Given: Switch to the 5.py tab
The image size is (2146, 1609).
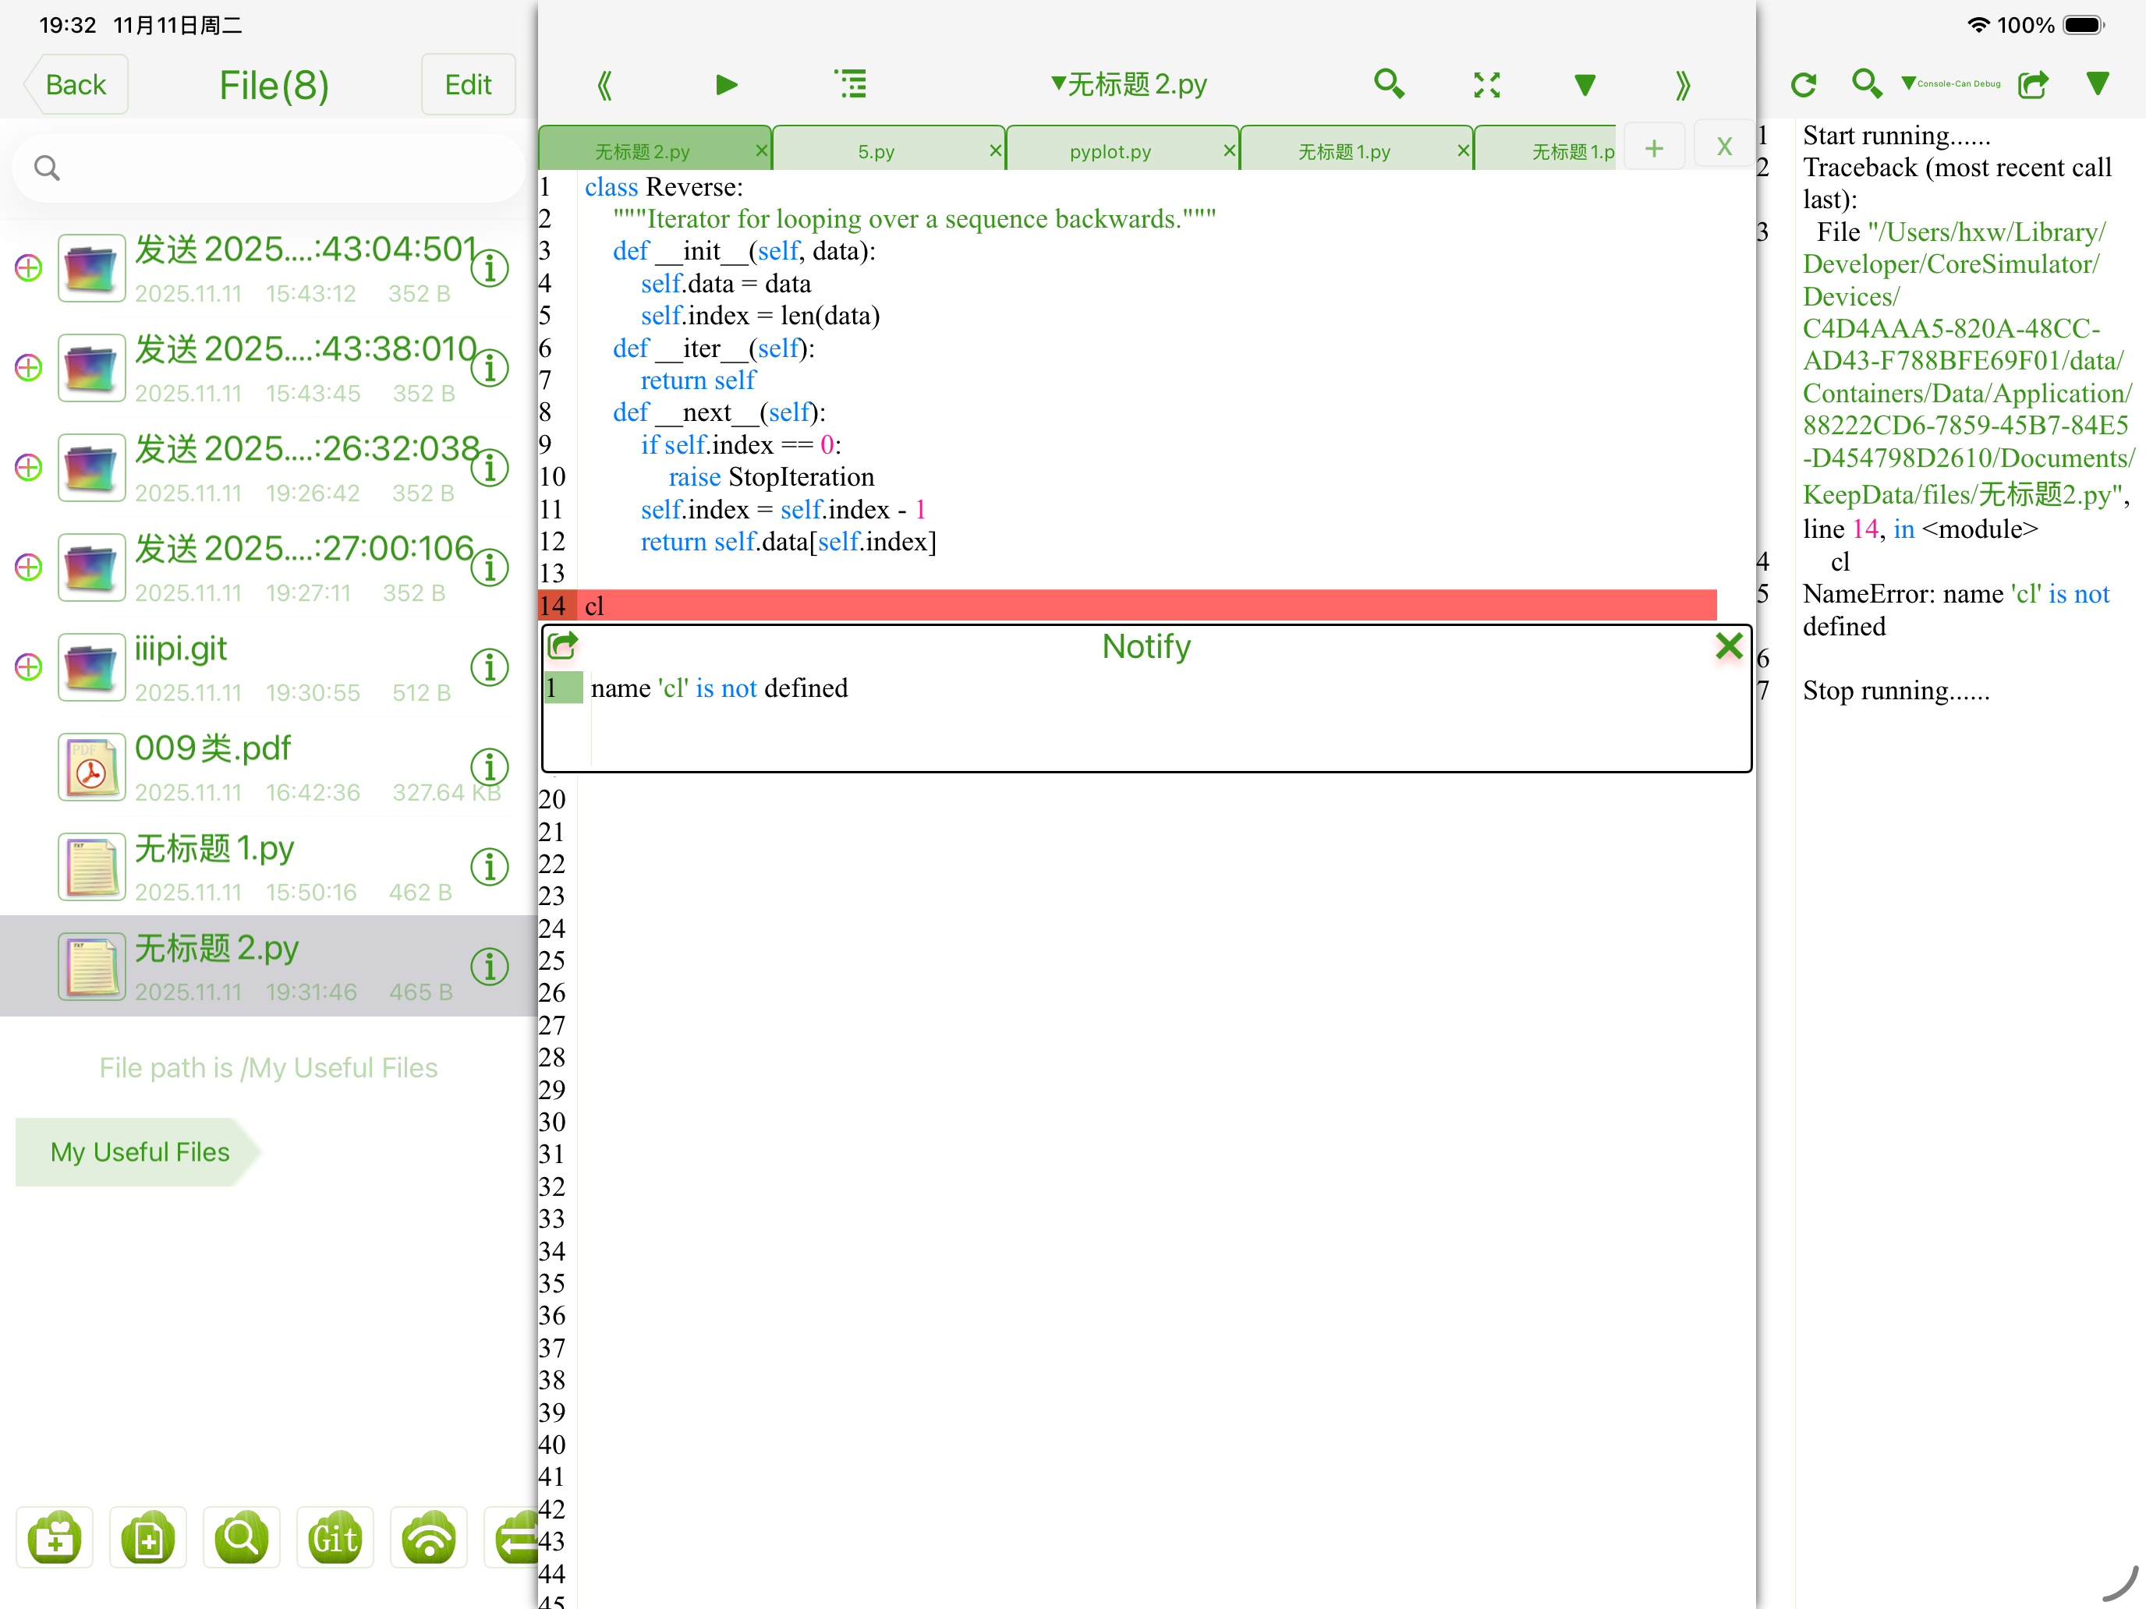Looking at the screenshot, I should [876, 151].
